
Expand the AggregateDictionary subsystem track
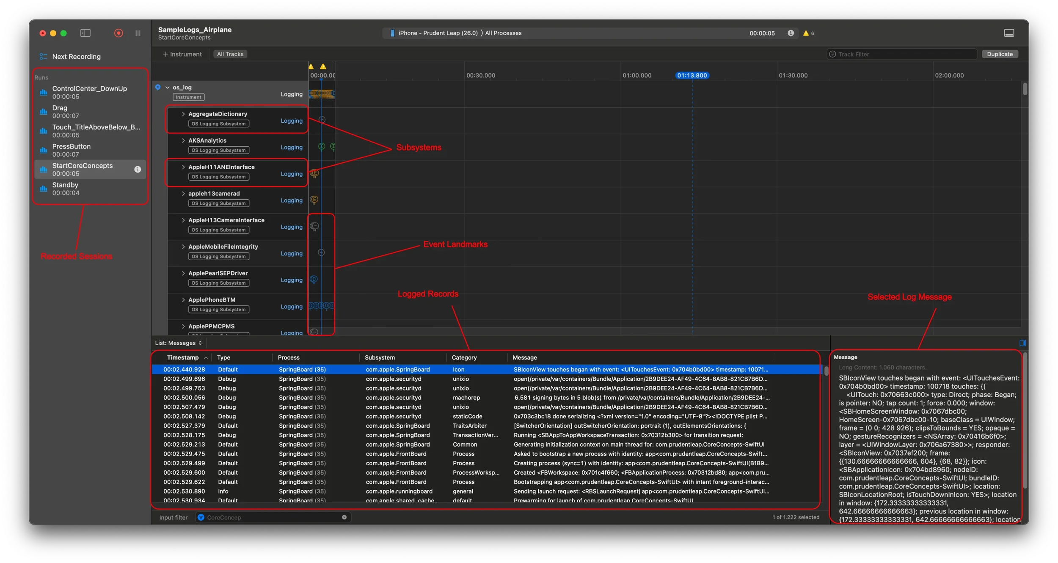coord(183,114)
